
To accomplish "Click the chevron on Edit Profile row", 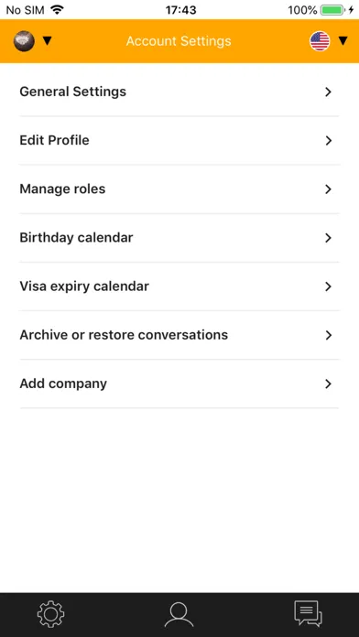I will tap(328, 141).
